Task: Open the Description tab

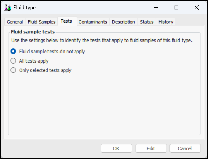Action: point(123,22)
